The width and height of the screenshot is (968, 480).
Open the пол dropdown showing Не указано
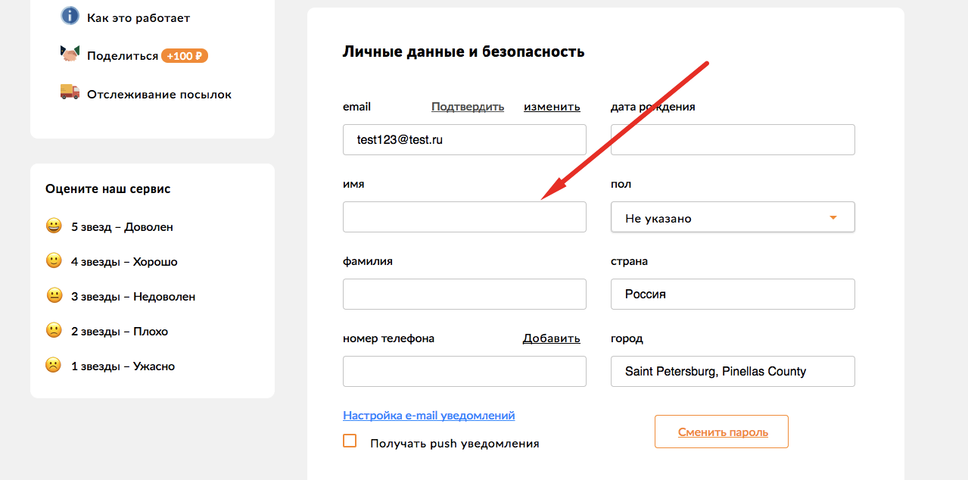733,217
